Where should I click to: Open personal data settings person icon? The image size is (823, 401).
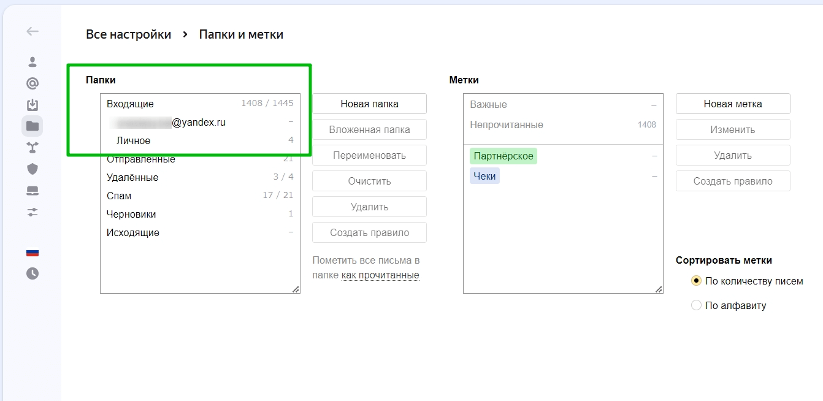click(33, 62)
